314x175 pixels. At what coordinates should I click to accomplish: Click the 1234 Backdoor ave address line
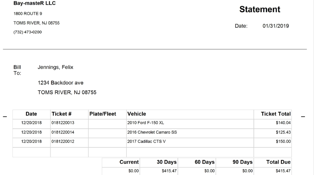[61, 83]
